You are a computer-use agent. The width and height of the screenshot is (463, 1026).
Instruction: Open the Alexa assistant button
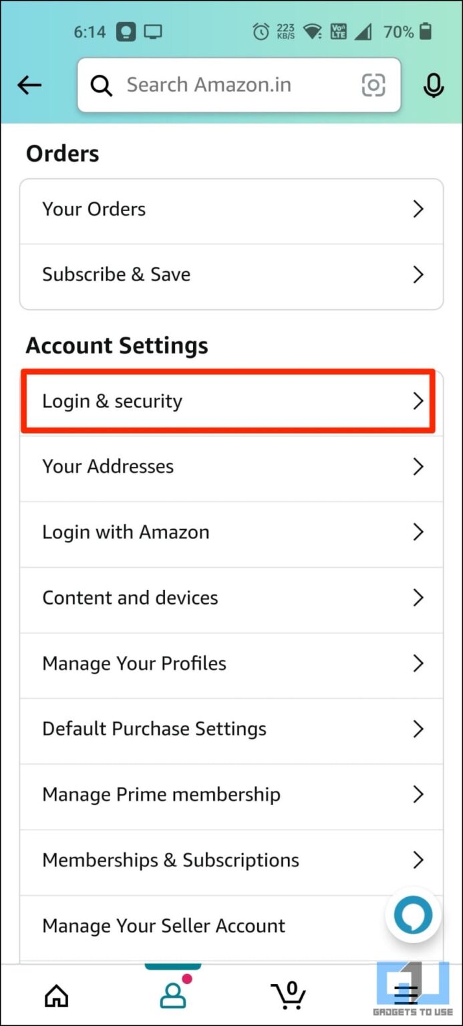pos(412,915)
